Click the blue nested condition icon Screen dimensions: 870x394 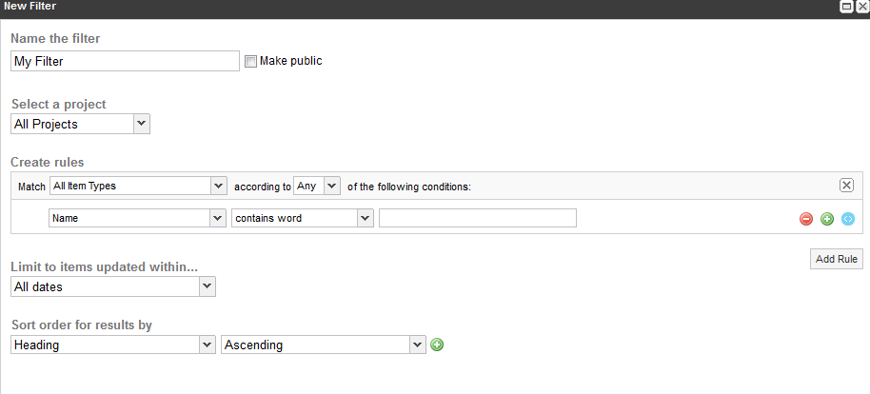point(848,219)
